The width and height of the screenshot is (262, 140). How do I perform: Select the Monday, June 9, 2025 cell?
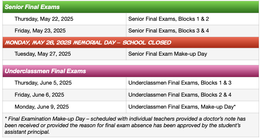(x=64, y=107)
